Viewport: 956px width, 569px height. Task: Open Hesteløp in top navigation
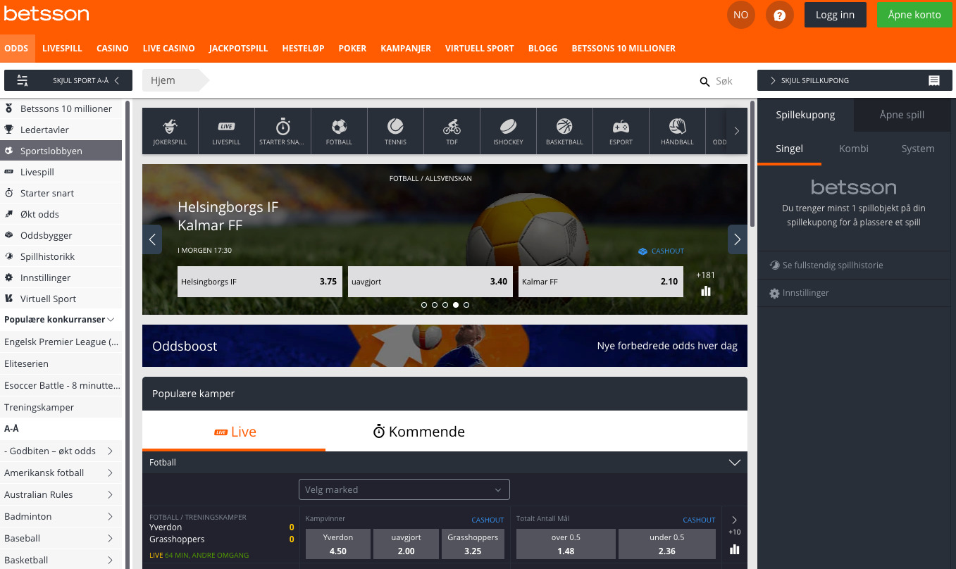[303, 49]
